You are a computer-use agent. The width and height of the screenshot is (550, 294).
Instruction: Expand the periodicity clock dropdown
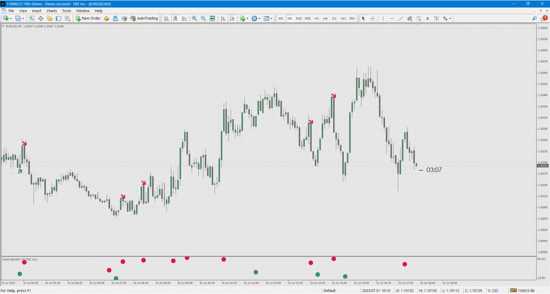(x=259, y=18)
